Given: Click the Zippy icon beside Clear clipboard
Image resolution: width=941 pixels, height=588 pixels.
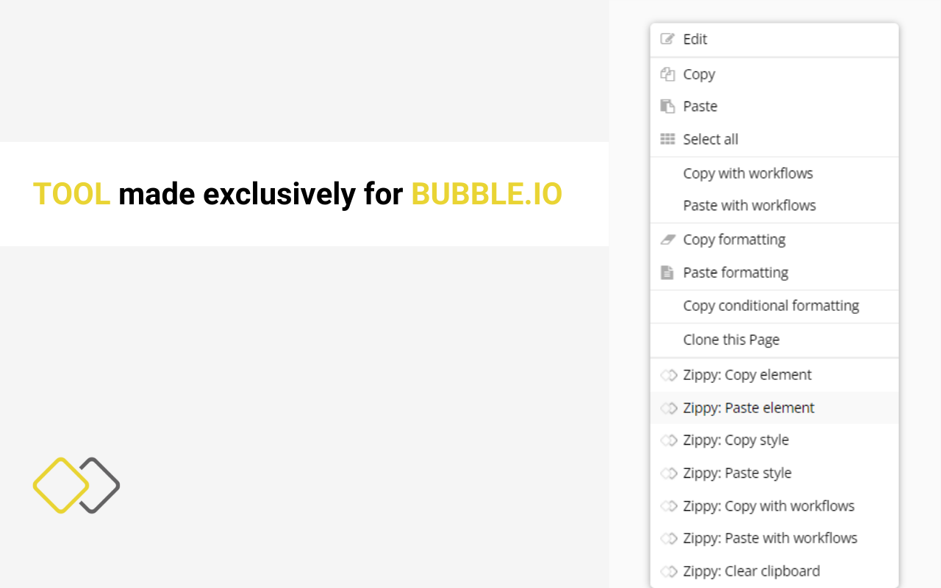Looking at the screenshot, I should click(668, 571).
